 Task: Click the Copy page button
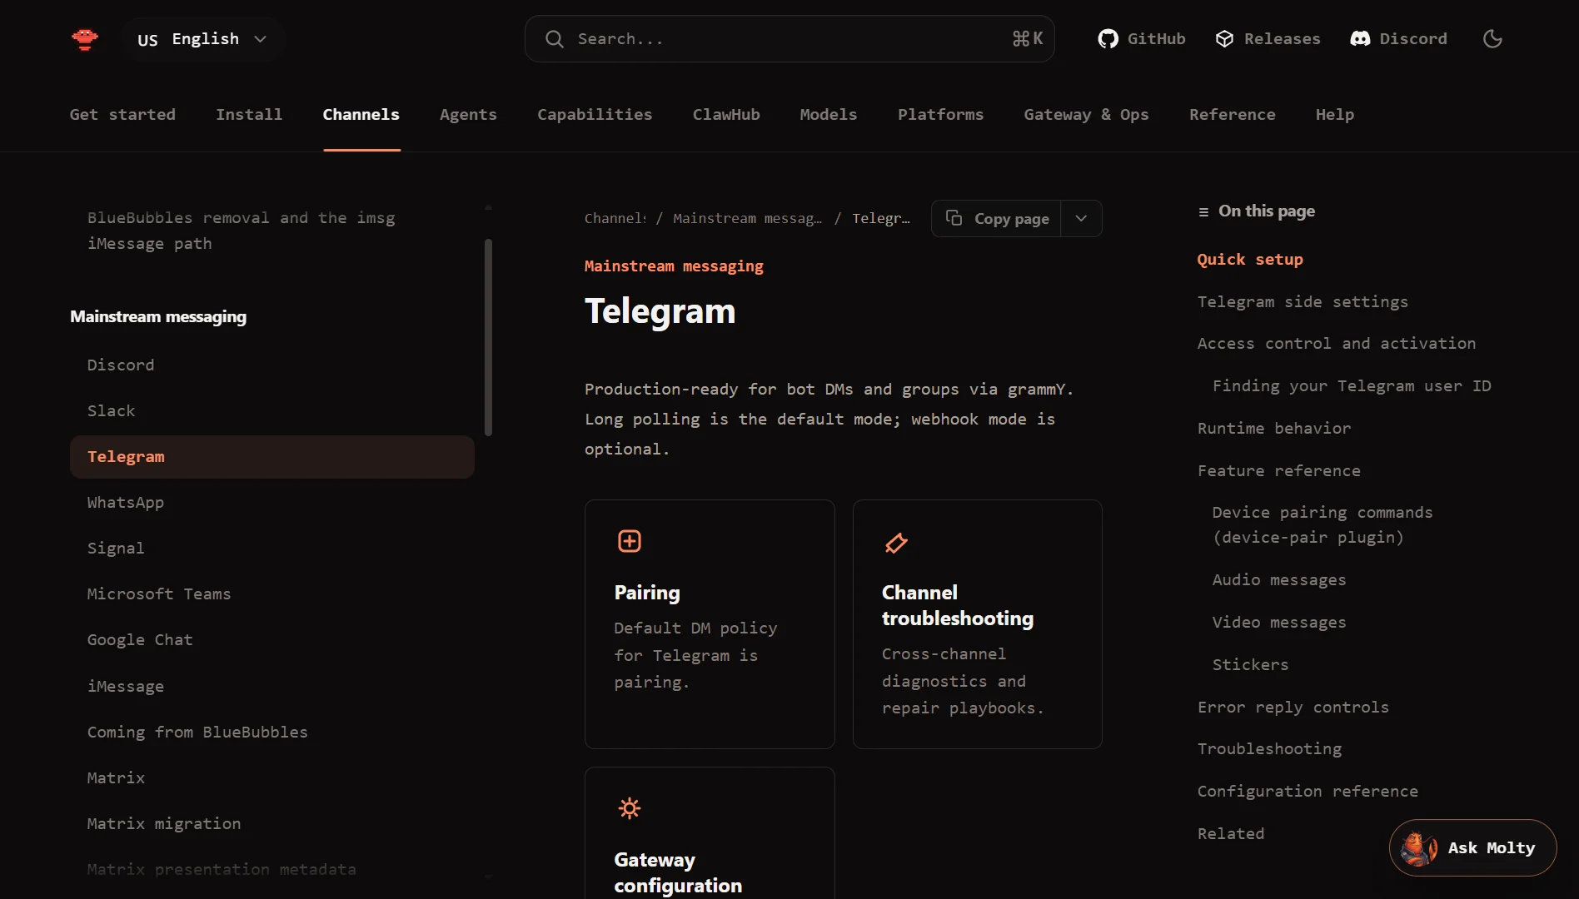[996, 219]
